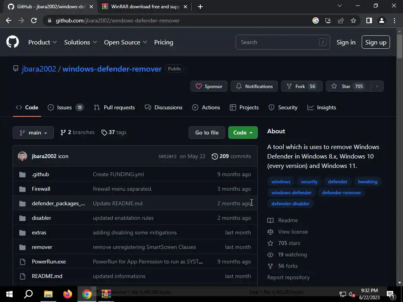Image resolution: width=403 pixels, height=302 pixels.
Task: Click the muted volume icon in the system tray
Action: 352,294
